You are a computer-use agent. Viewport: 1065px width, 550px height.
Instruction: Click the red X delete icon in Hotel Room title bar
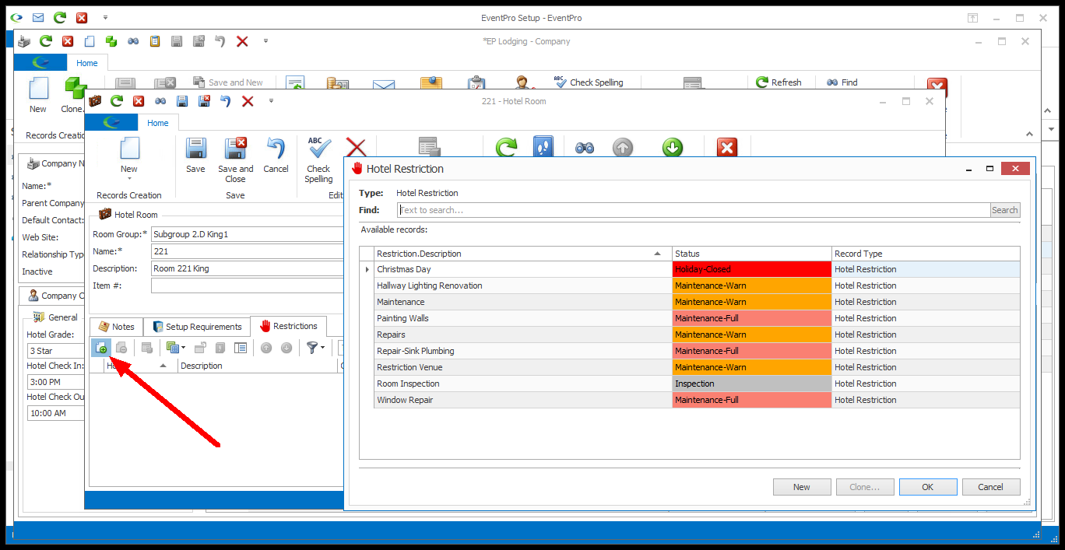(x=248, y=101)
